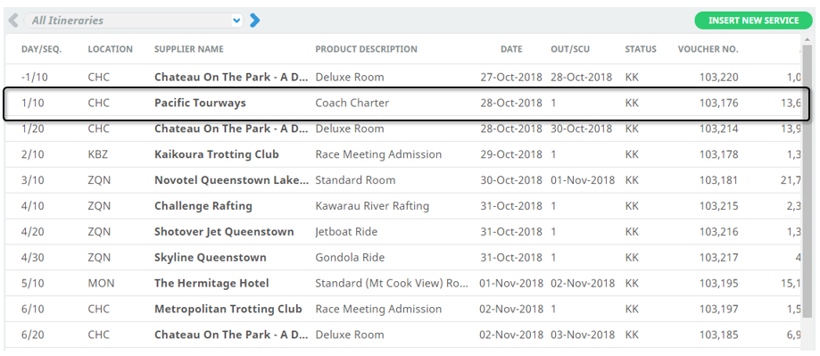This screenshot has height=356, width=820.
Task: Click the Product Description column header
Action: tap(366, 49)
